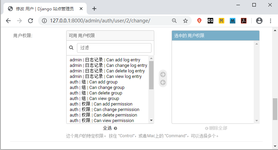Open the yellow M extension
This screenshot has height=150, width=278.
point(221,21)
